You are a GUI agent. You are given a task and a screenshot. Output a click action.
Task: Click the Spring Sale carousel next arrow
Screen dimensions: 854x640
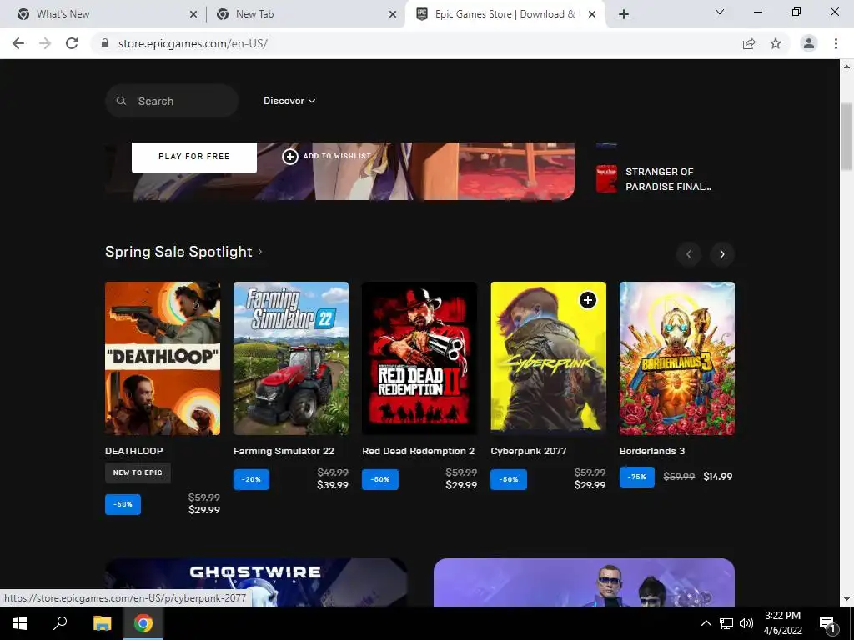tap(721, 254)
